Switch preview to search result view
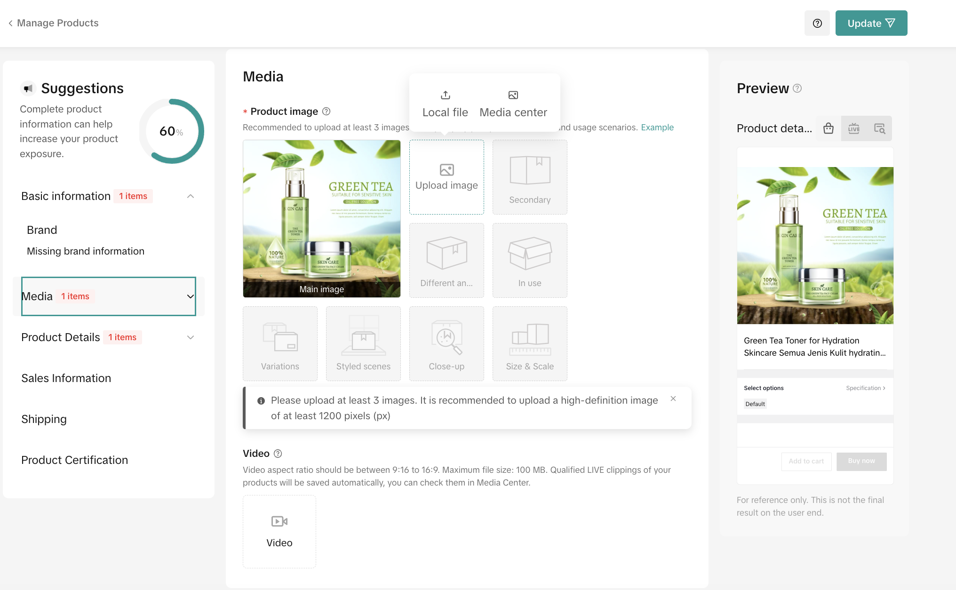Image resolution: width=956 pixels, height=590 pixels. pos(879,128)
